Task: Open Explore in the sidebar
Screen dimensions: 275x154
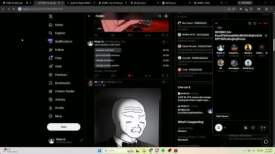Action: click(57, 33)
